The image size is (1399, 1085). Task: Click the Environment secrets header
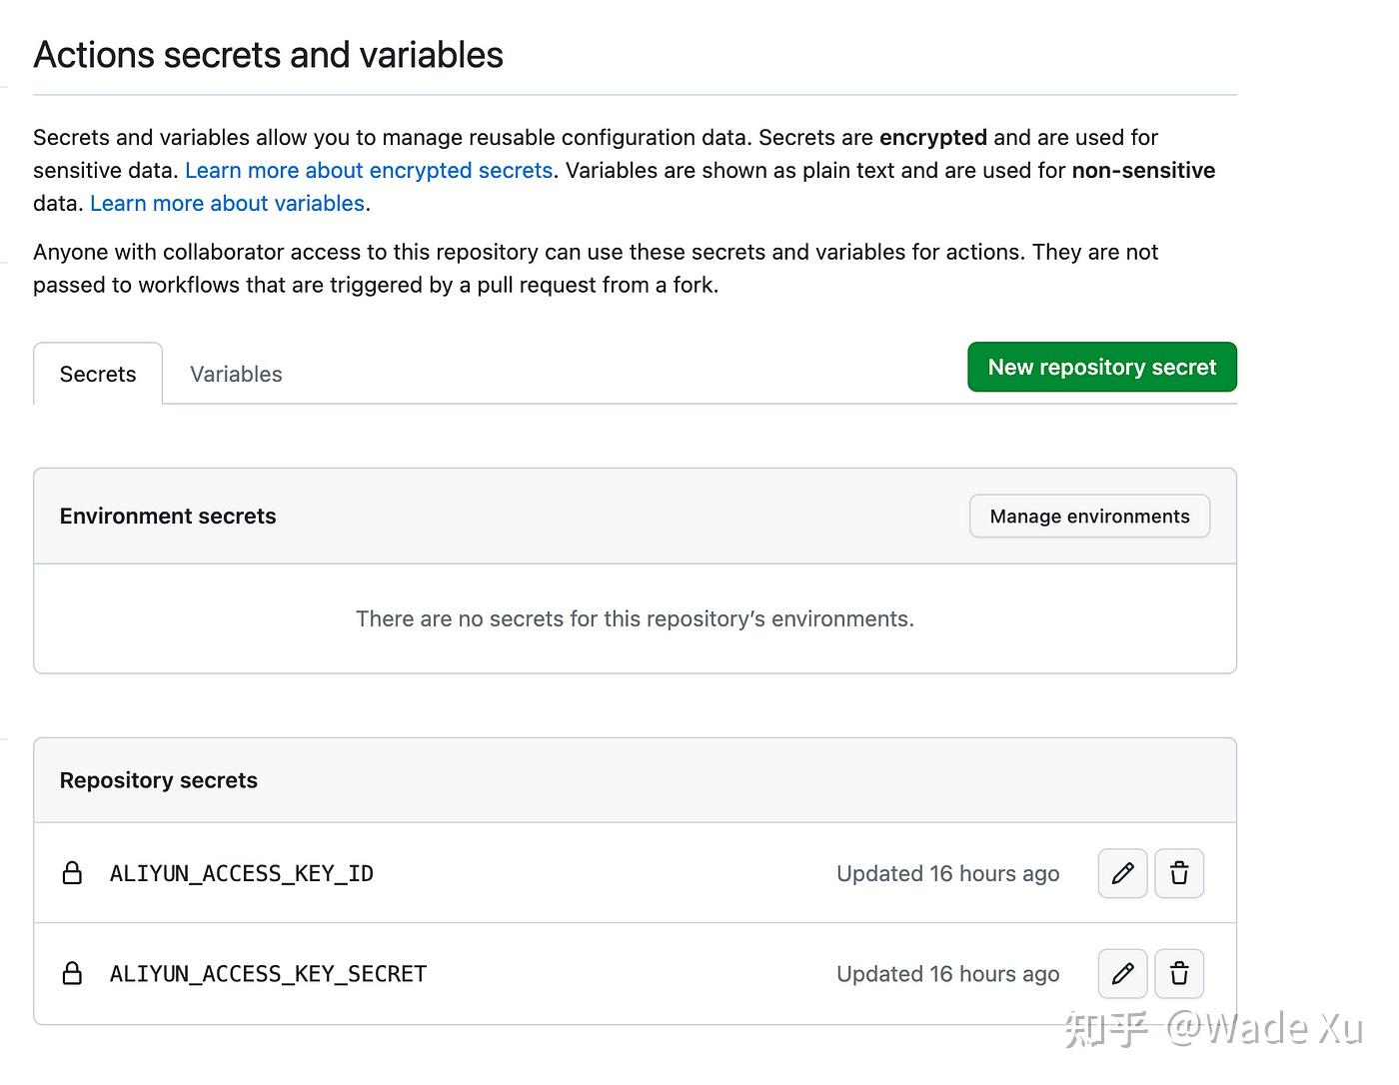pos(167,516)
